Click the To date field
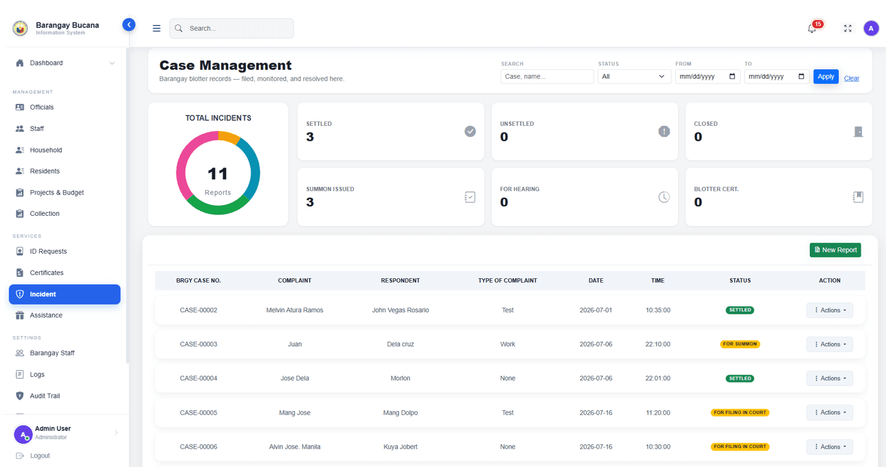This screenshot has width=886, height=467. click(x=776, y=76)
